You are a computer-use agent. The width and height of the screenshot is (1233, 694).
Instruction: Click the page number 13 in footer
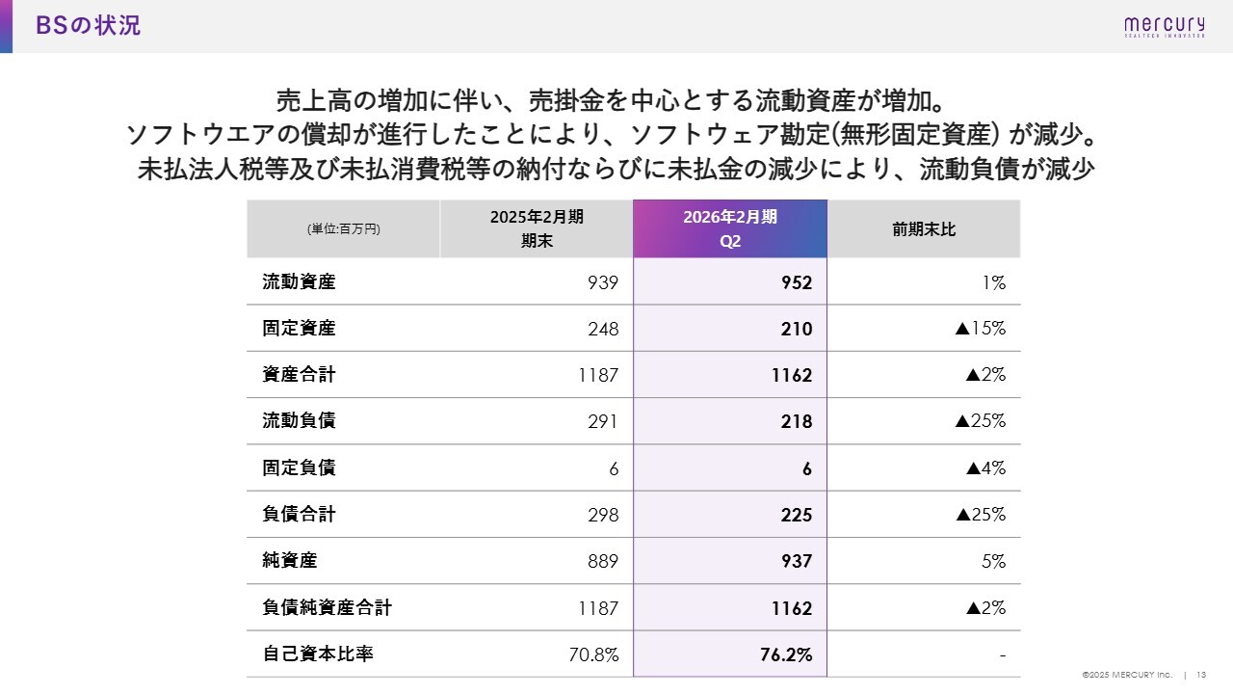[1202, 675]
